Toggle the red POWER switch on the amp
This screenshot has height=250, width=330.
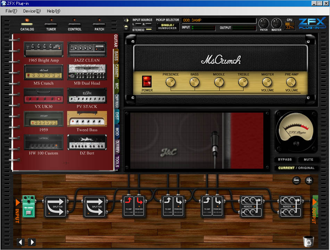(147, 81)
